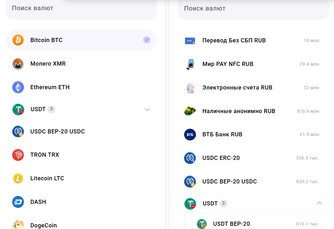Image resolution: width=334 pixels, height=229 pixels.
Task: Click the Mir PAY phone icon
Action: (190, 64)
